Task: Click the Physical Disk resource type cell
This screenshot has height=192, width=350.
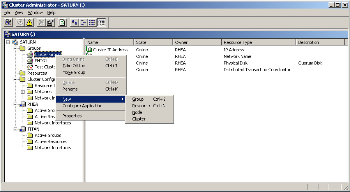Action: [x=235, y=63]
